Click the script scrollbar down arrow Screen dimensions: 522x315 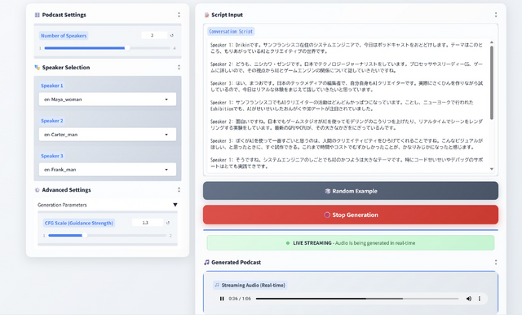[x=492, y=169]
